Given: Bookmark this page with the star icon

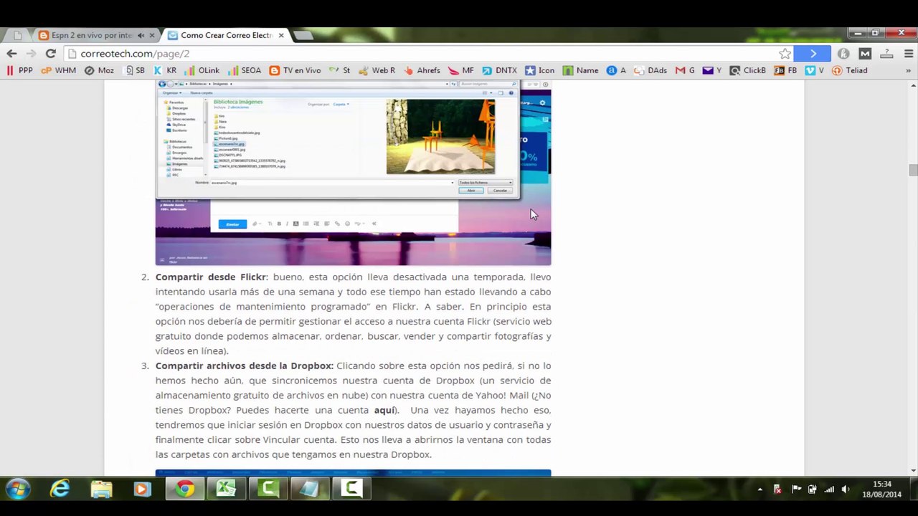Looking at the screenshot, I should click(785, 54).
